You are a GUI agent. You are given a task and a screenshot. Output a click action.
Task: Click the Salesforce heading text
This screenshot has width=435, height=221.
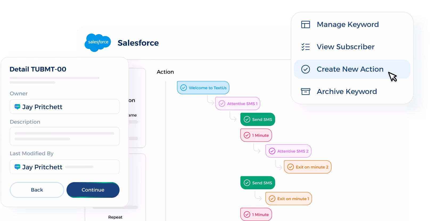coord(138,43)
